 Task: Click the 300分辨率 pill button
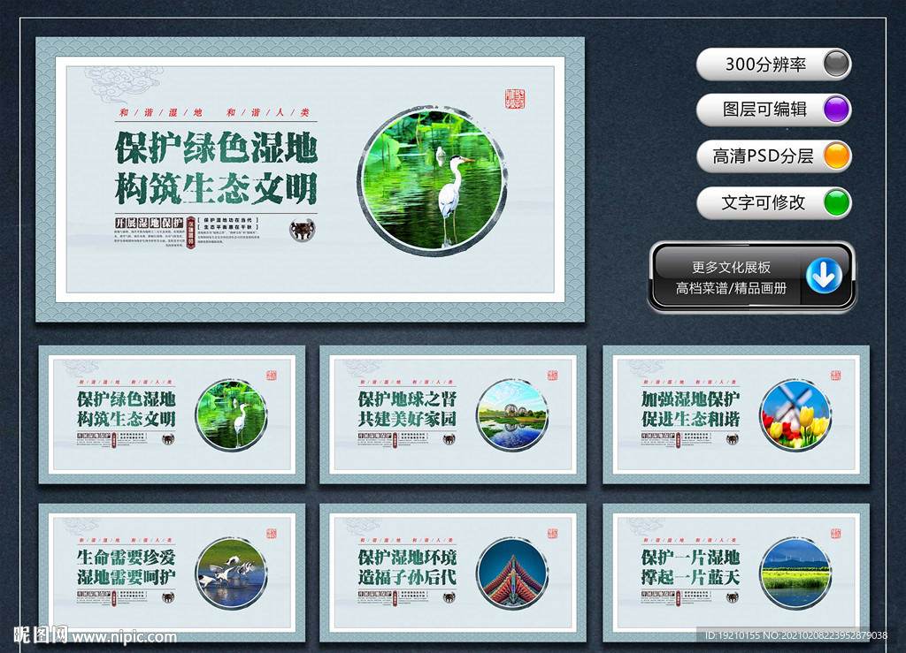point(773,64)
